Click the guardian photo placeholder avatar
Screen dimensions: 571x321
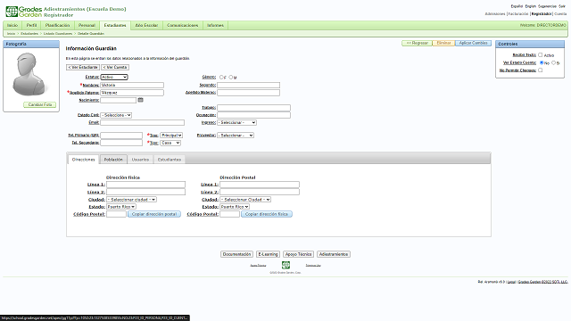(29, 74)
